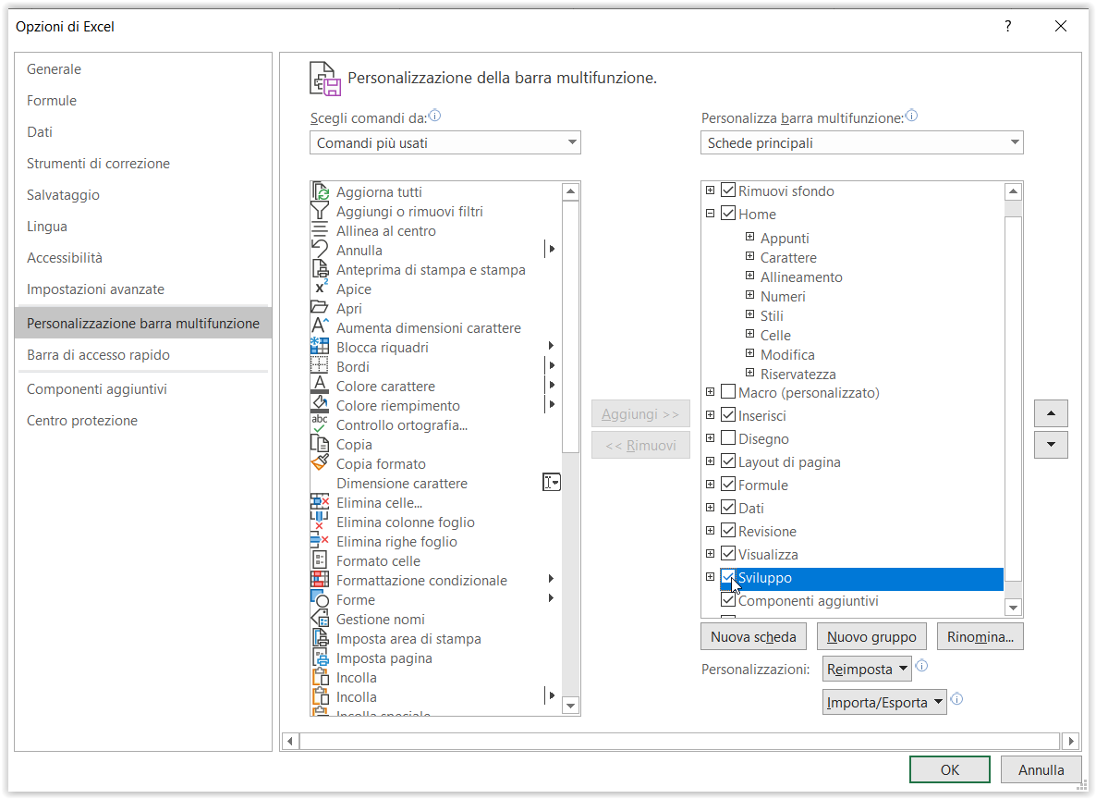Select the Elimina celle icon
Screen dimensions: 1096x799
[x=320, y=502]
